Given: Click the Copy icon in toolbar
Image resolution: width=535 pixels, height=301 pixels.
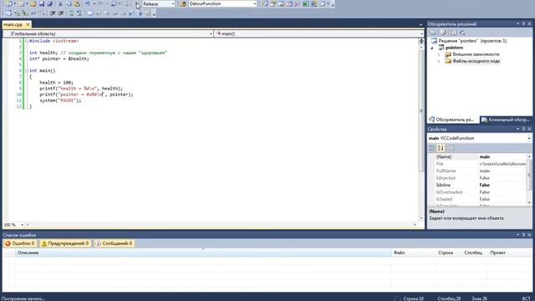Looking at the screenshot, I should click(x=69, y=3).
